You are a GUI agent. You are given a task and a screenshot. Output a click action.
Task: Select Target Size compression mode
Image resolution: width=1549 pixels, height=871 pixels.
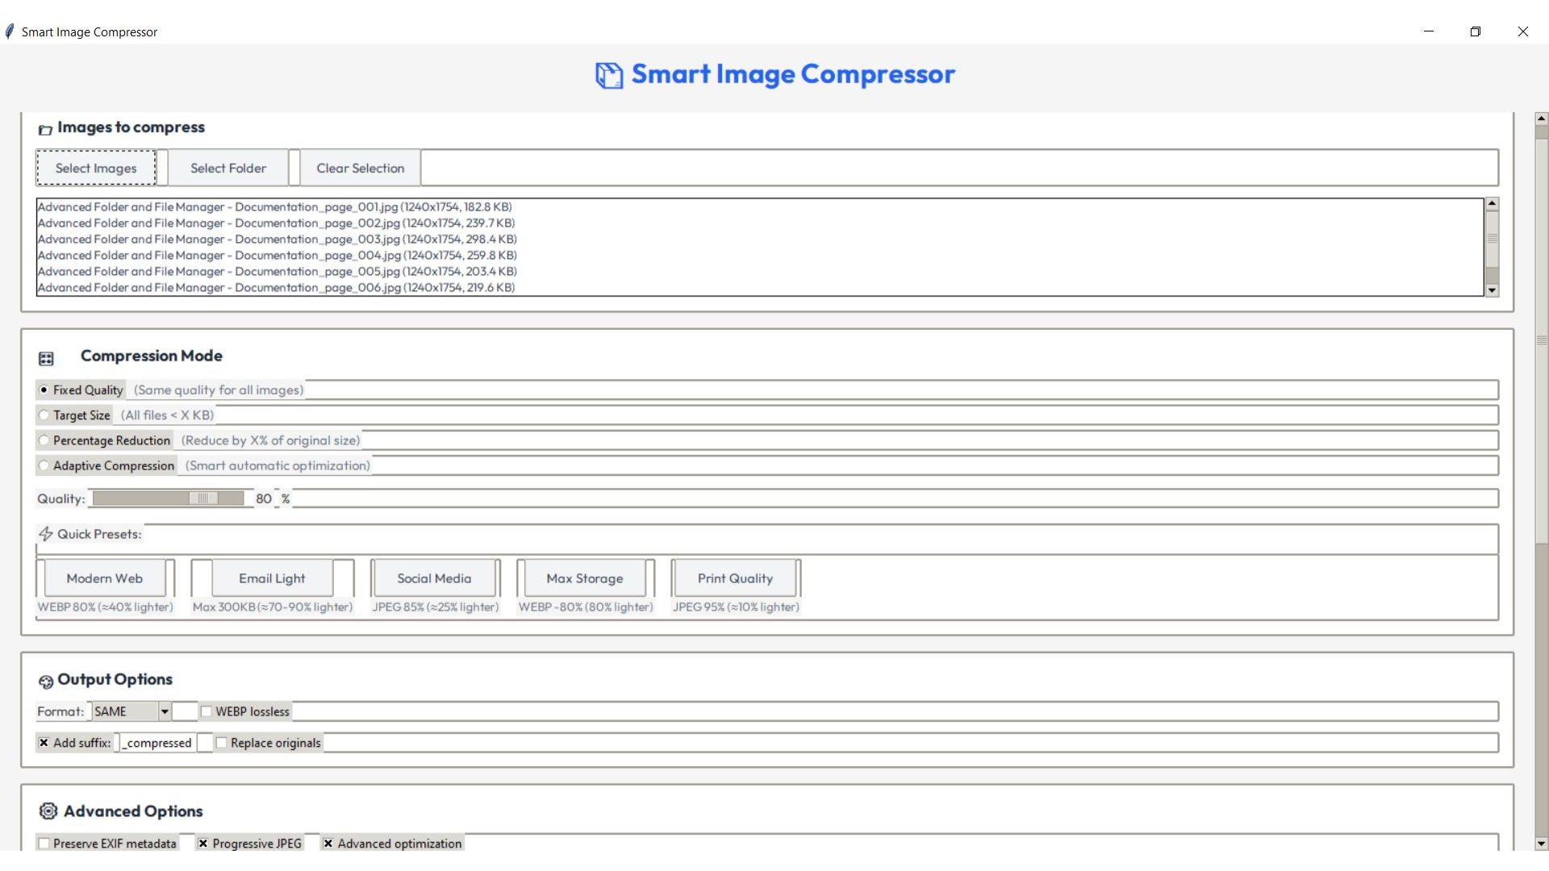coord(44,415)
